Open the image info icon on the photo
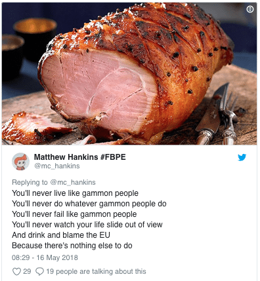 (x=250, y=9)
